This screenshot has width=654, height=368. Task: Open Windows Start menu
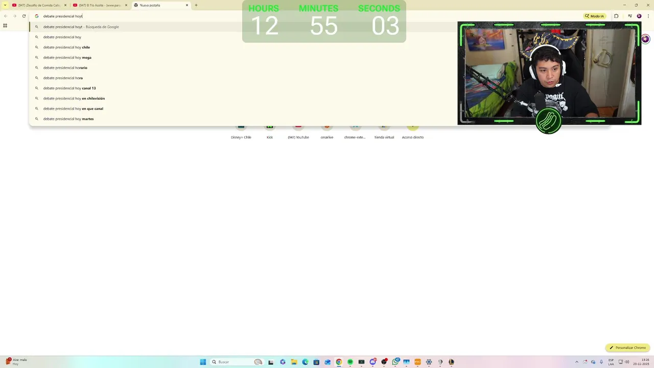point(203,362)
